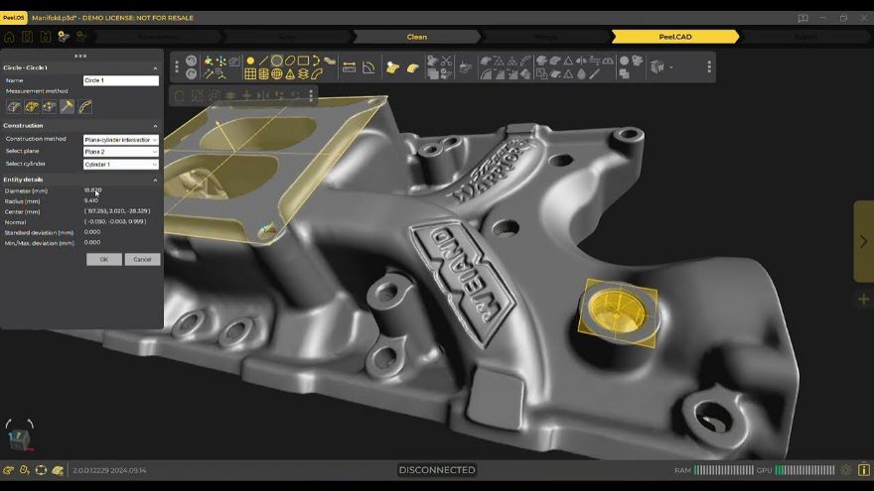Click OK to confirm circle
The image size is (874, 491).
pyautogui.click(x=104, y=260)
